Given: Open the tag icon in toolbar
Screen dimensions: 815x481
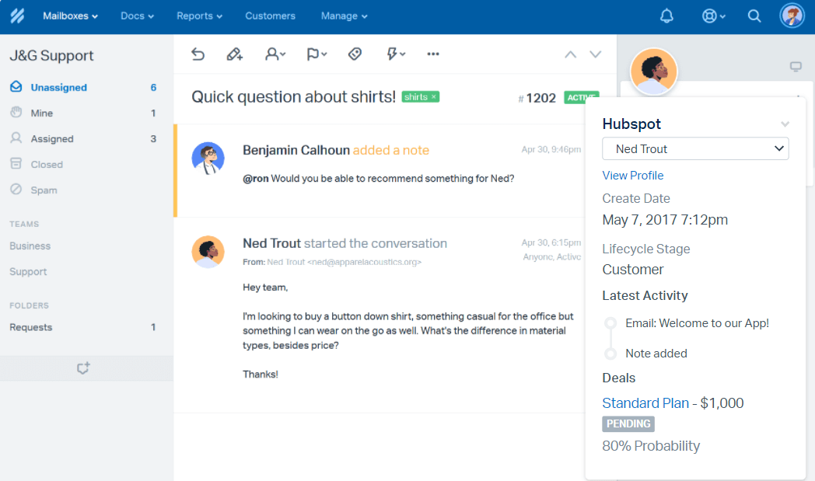Looking at the screenshot, I should [x=355, y=54].
